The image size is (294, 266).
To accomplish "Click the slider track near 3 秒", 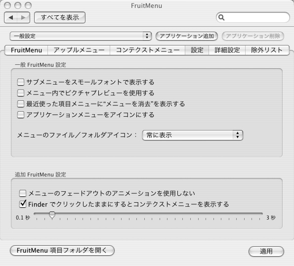I will (260, 214).
